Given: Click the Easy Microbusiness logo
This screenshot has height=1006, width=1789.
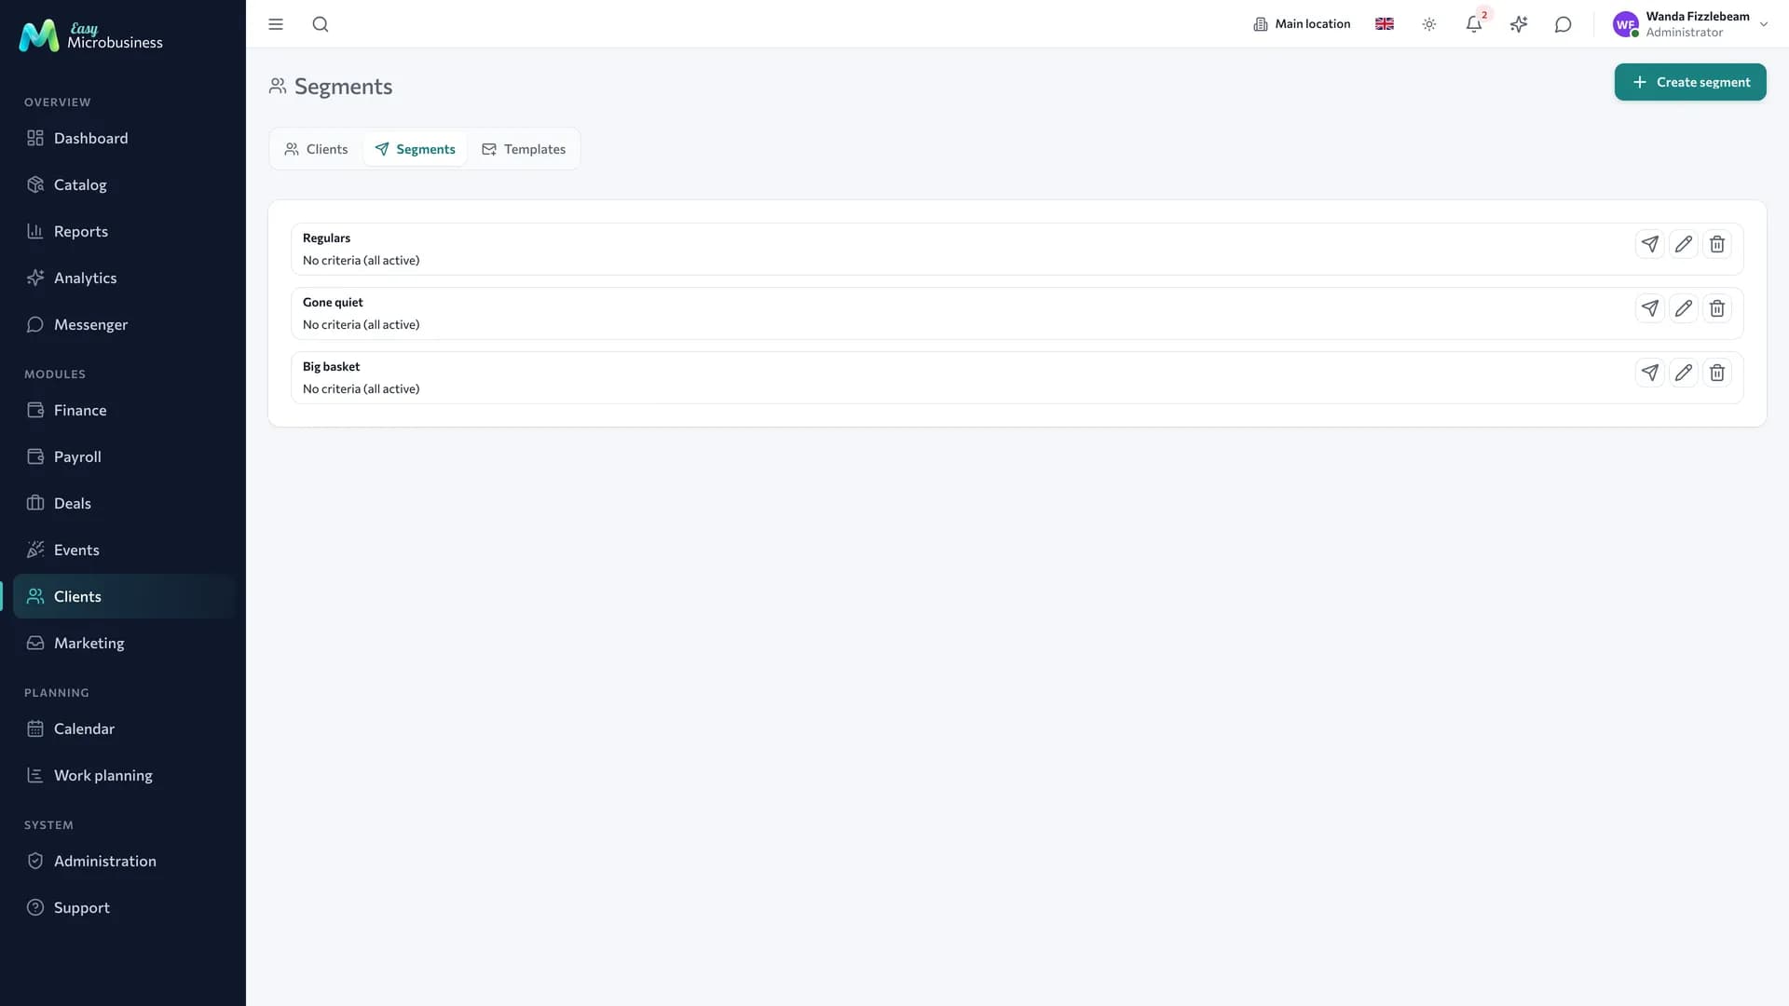Looking at the screenshot, I should click(90, 35).
